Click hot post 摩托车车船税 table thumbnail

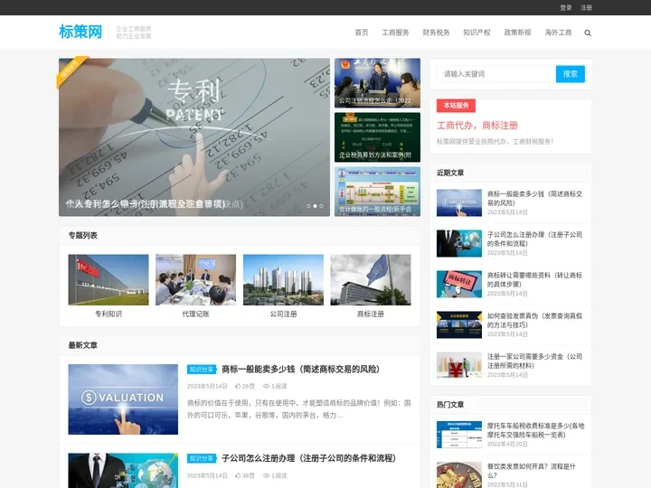(x=459, y=435)
